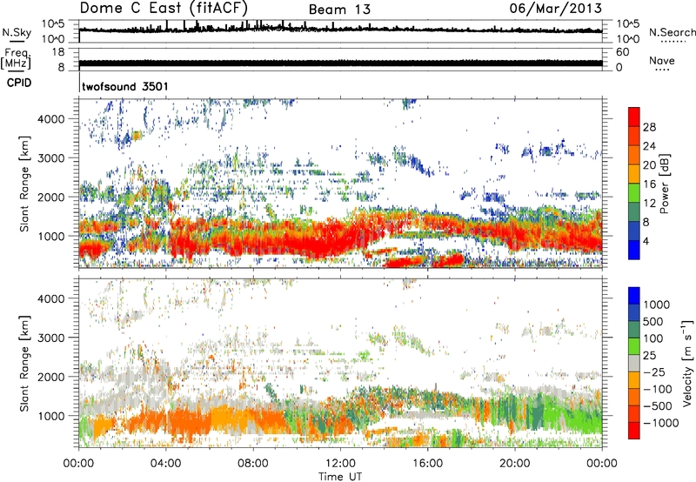Click the '-1000' label on the Velocity color bar
This screenshot has width=696, height=482.
660,423
